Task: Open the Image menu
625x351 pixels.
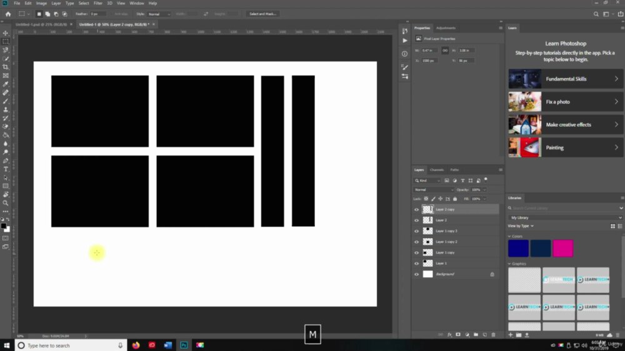Action: [41, 3]
